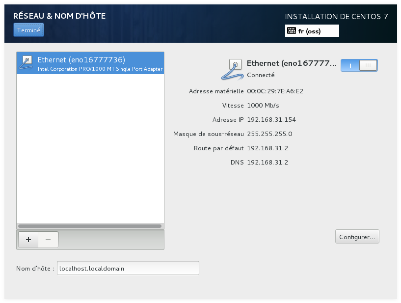This screenshot has height=303, width=401.
Task: Click the Terminé button
Action: tap(28, 30)
